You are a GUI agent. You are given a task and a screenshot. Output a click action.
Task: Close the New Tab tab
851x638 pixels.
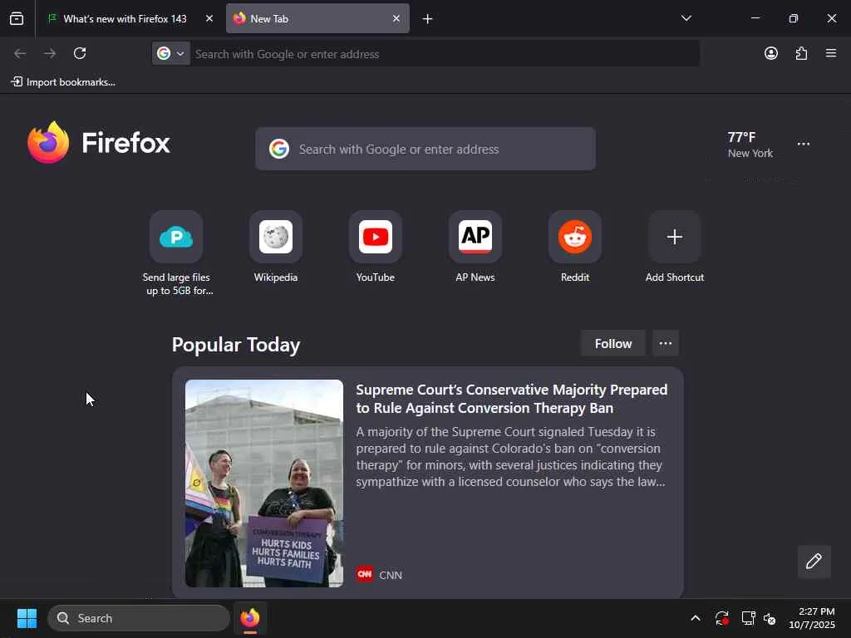pyautogui.click(x=396, y=18)
